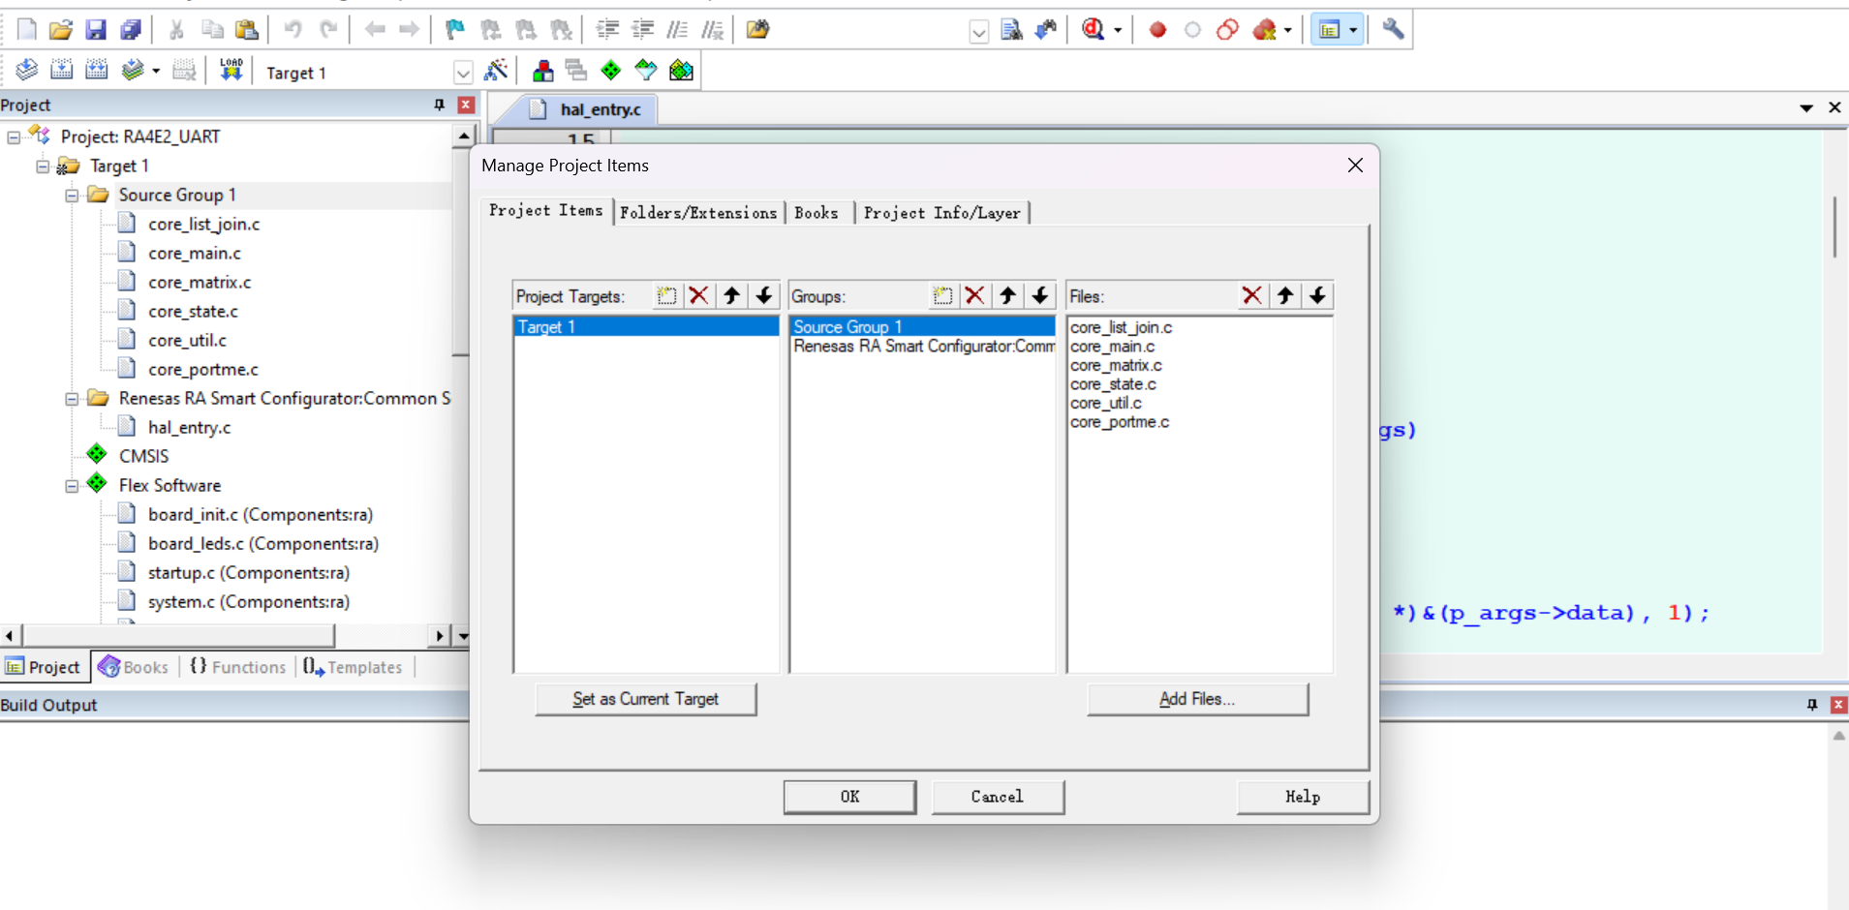
Task: Open Find in Files
Action: (x=758, y=29)
